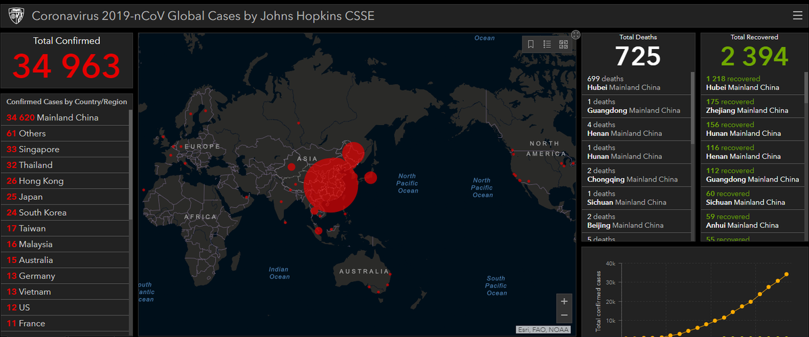This screenshot has width=809, height=337.
Task: Select Germany in the country list
Action: coord(65,276)
